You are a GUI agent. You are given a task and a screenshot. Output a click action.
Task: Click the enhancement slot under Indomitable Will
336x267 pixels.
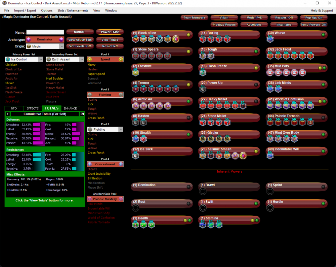click(270, 156)
